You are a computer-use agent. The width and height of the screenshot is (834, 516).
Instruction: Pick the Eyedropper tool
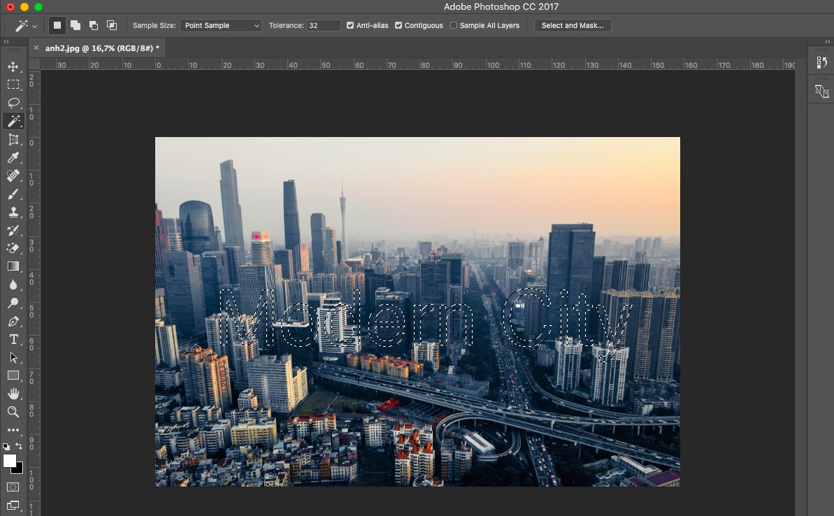[14, 157]
